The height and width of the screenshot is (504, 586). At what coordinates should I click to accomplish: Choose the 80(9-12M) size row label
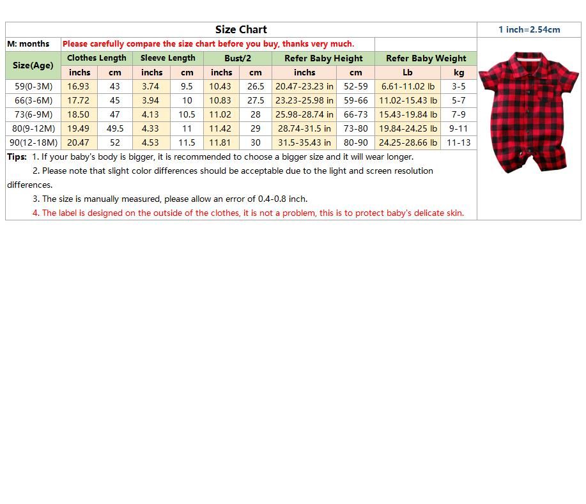[33, 128]
